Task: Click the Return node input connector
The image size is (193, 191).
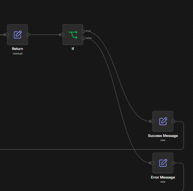Action: pos(7,35)
